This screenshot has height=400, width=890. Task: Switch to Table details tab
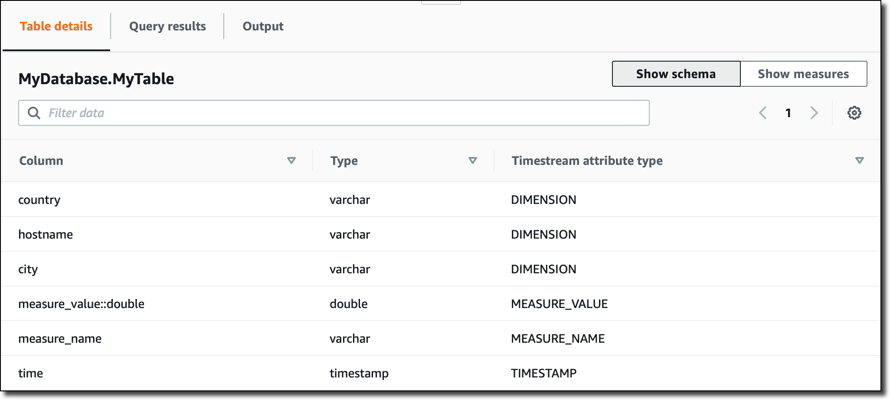point(56,26)
